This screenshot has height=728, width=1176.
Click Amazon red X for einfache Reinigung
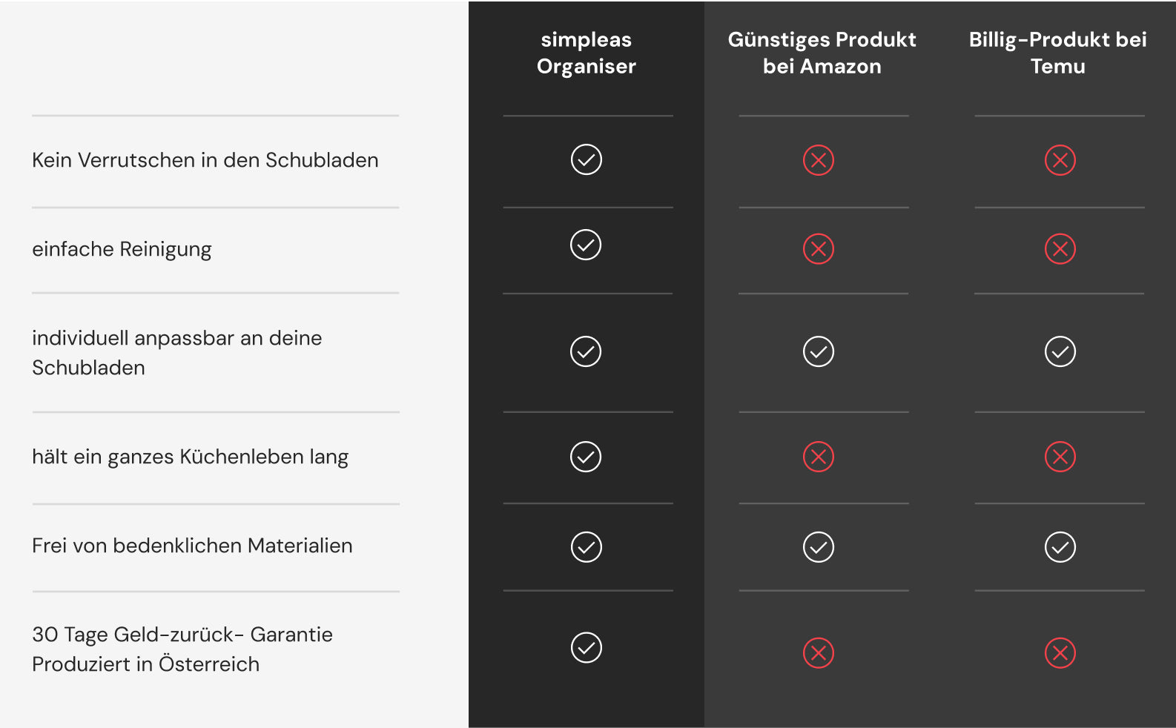(x=819, y=249)
